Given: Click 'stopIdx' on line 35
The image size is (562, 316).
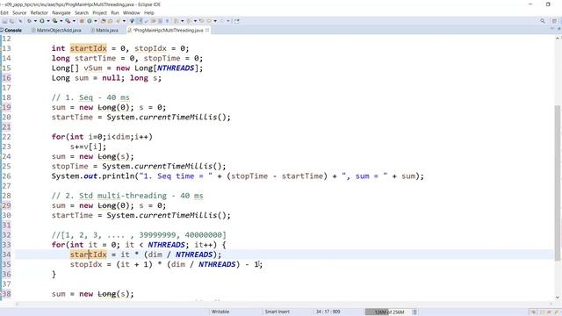Looking at the screenshot, I should click(x=86, y=264).
